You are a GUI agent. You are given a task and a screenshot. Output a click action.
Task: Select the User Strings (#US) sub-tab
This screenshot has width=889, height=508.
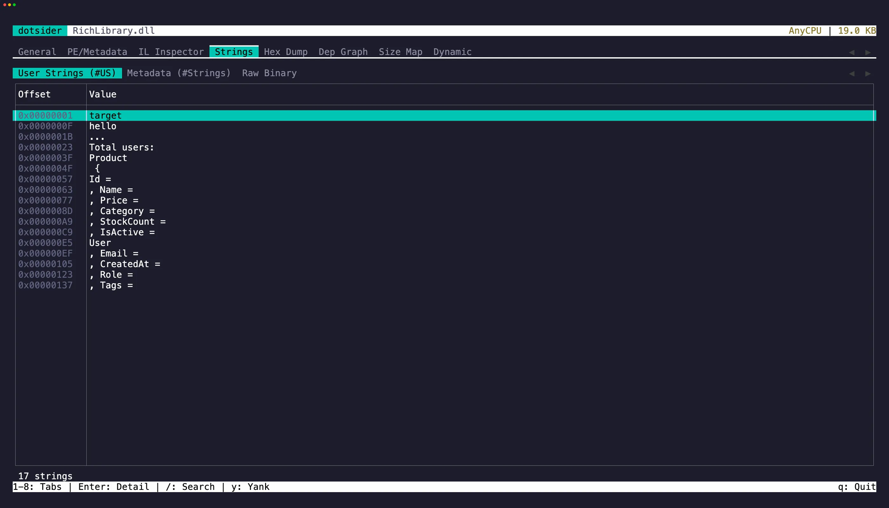click(67, 73)
